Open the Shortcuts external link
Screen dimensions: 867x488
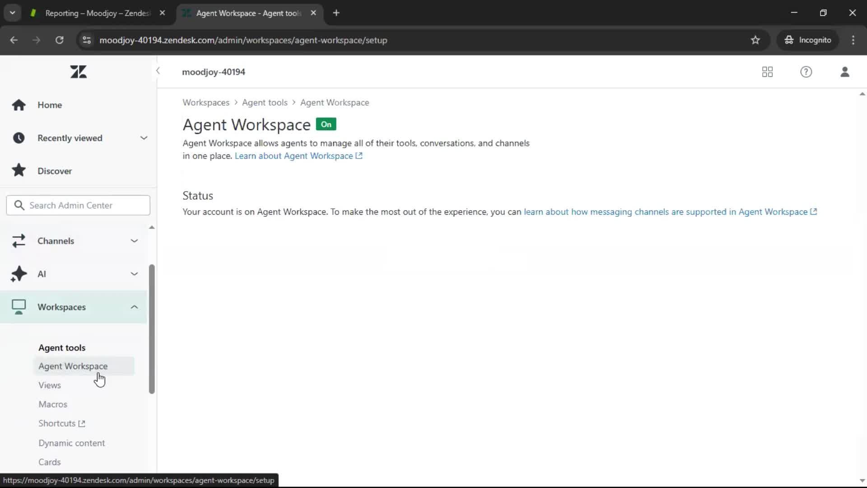click(62, 423)
